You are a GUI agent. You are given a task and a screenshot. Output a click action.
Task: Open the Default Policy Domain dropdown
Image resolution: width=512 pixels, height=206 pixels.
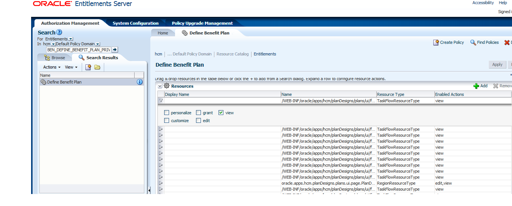98,44
